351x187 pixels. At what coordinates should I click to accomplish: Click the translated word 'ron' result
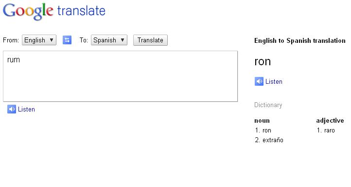263,61
